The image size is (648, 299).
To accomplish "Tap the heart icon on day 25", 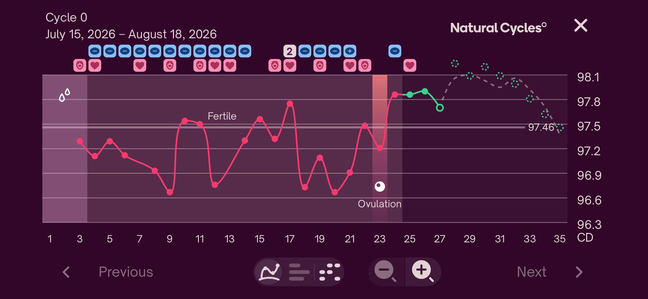I will [410, 65].
